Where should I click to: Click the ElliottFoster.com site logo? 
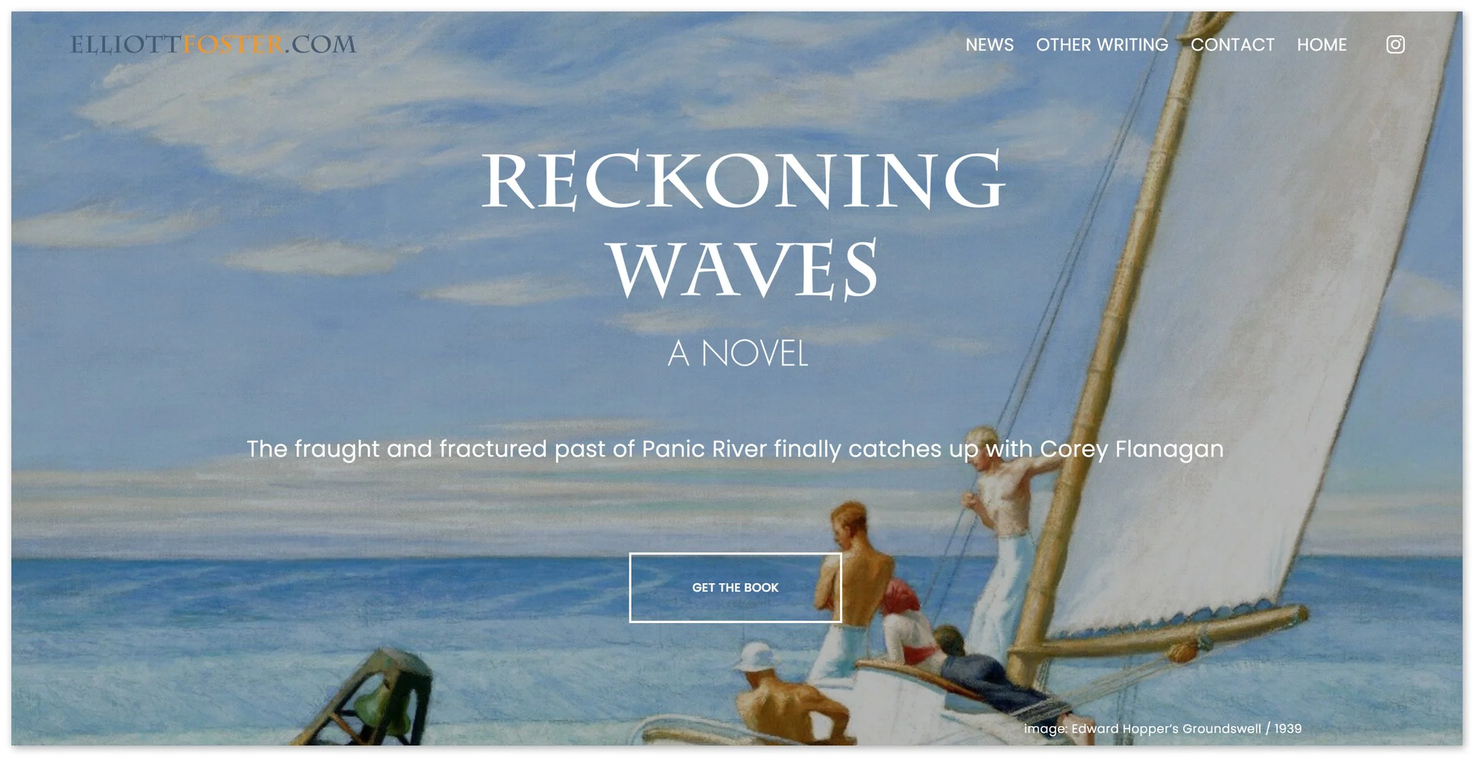[x=213, y=45]
